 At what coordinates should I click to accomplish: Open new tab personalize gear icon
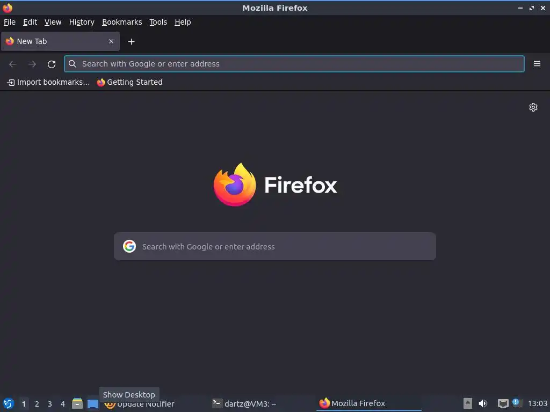point(533,107)
